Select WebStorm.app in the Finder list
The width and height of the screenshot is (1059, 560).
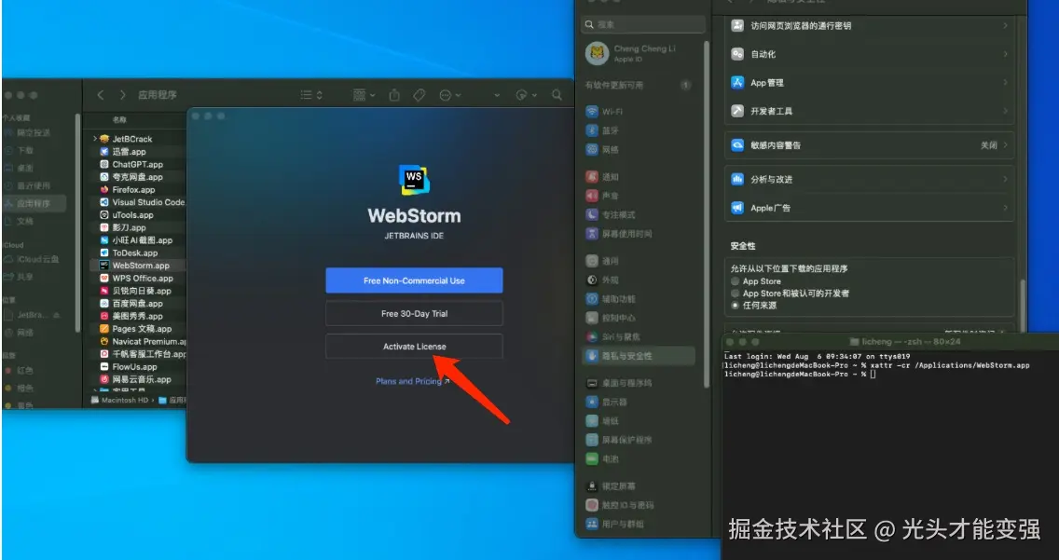coord(140,265)
